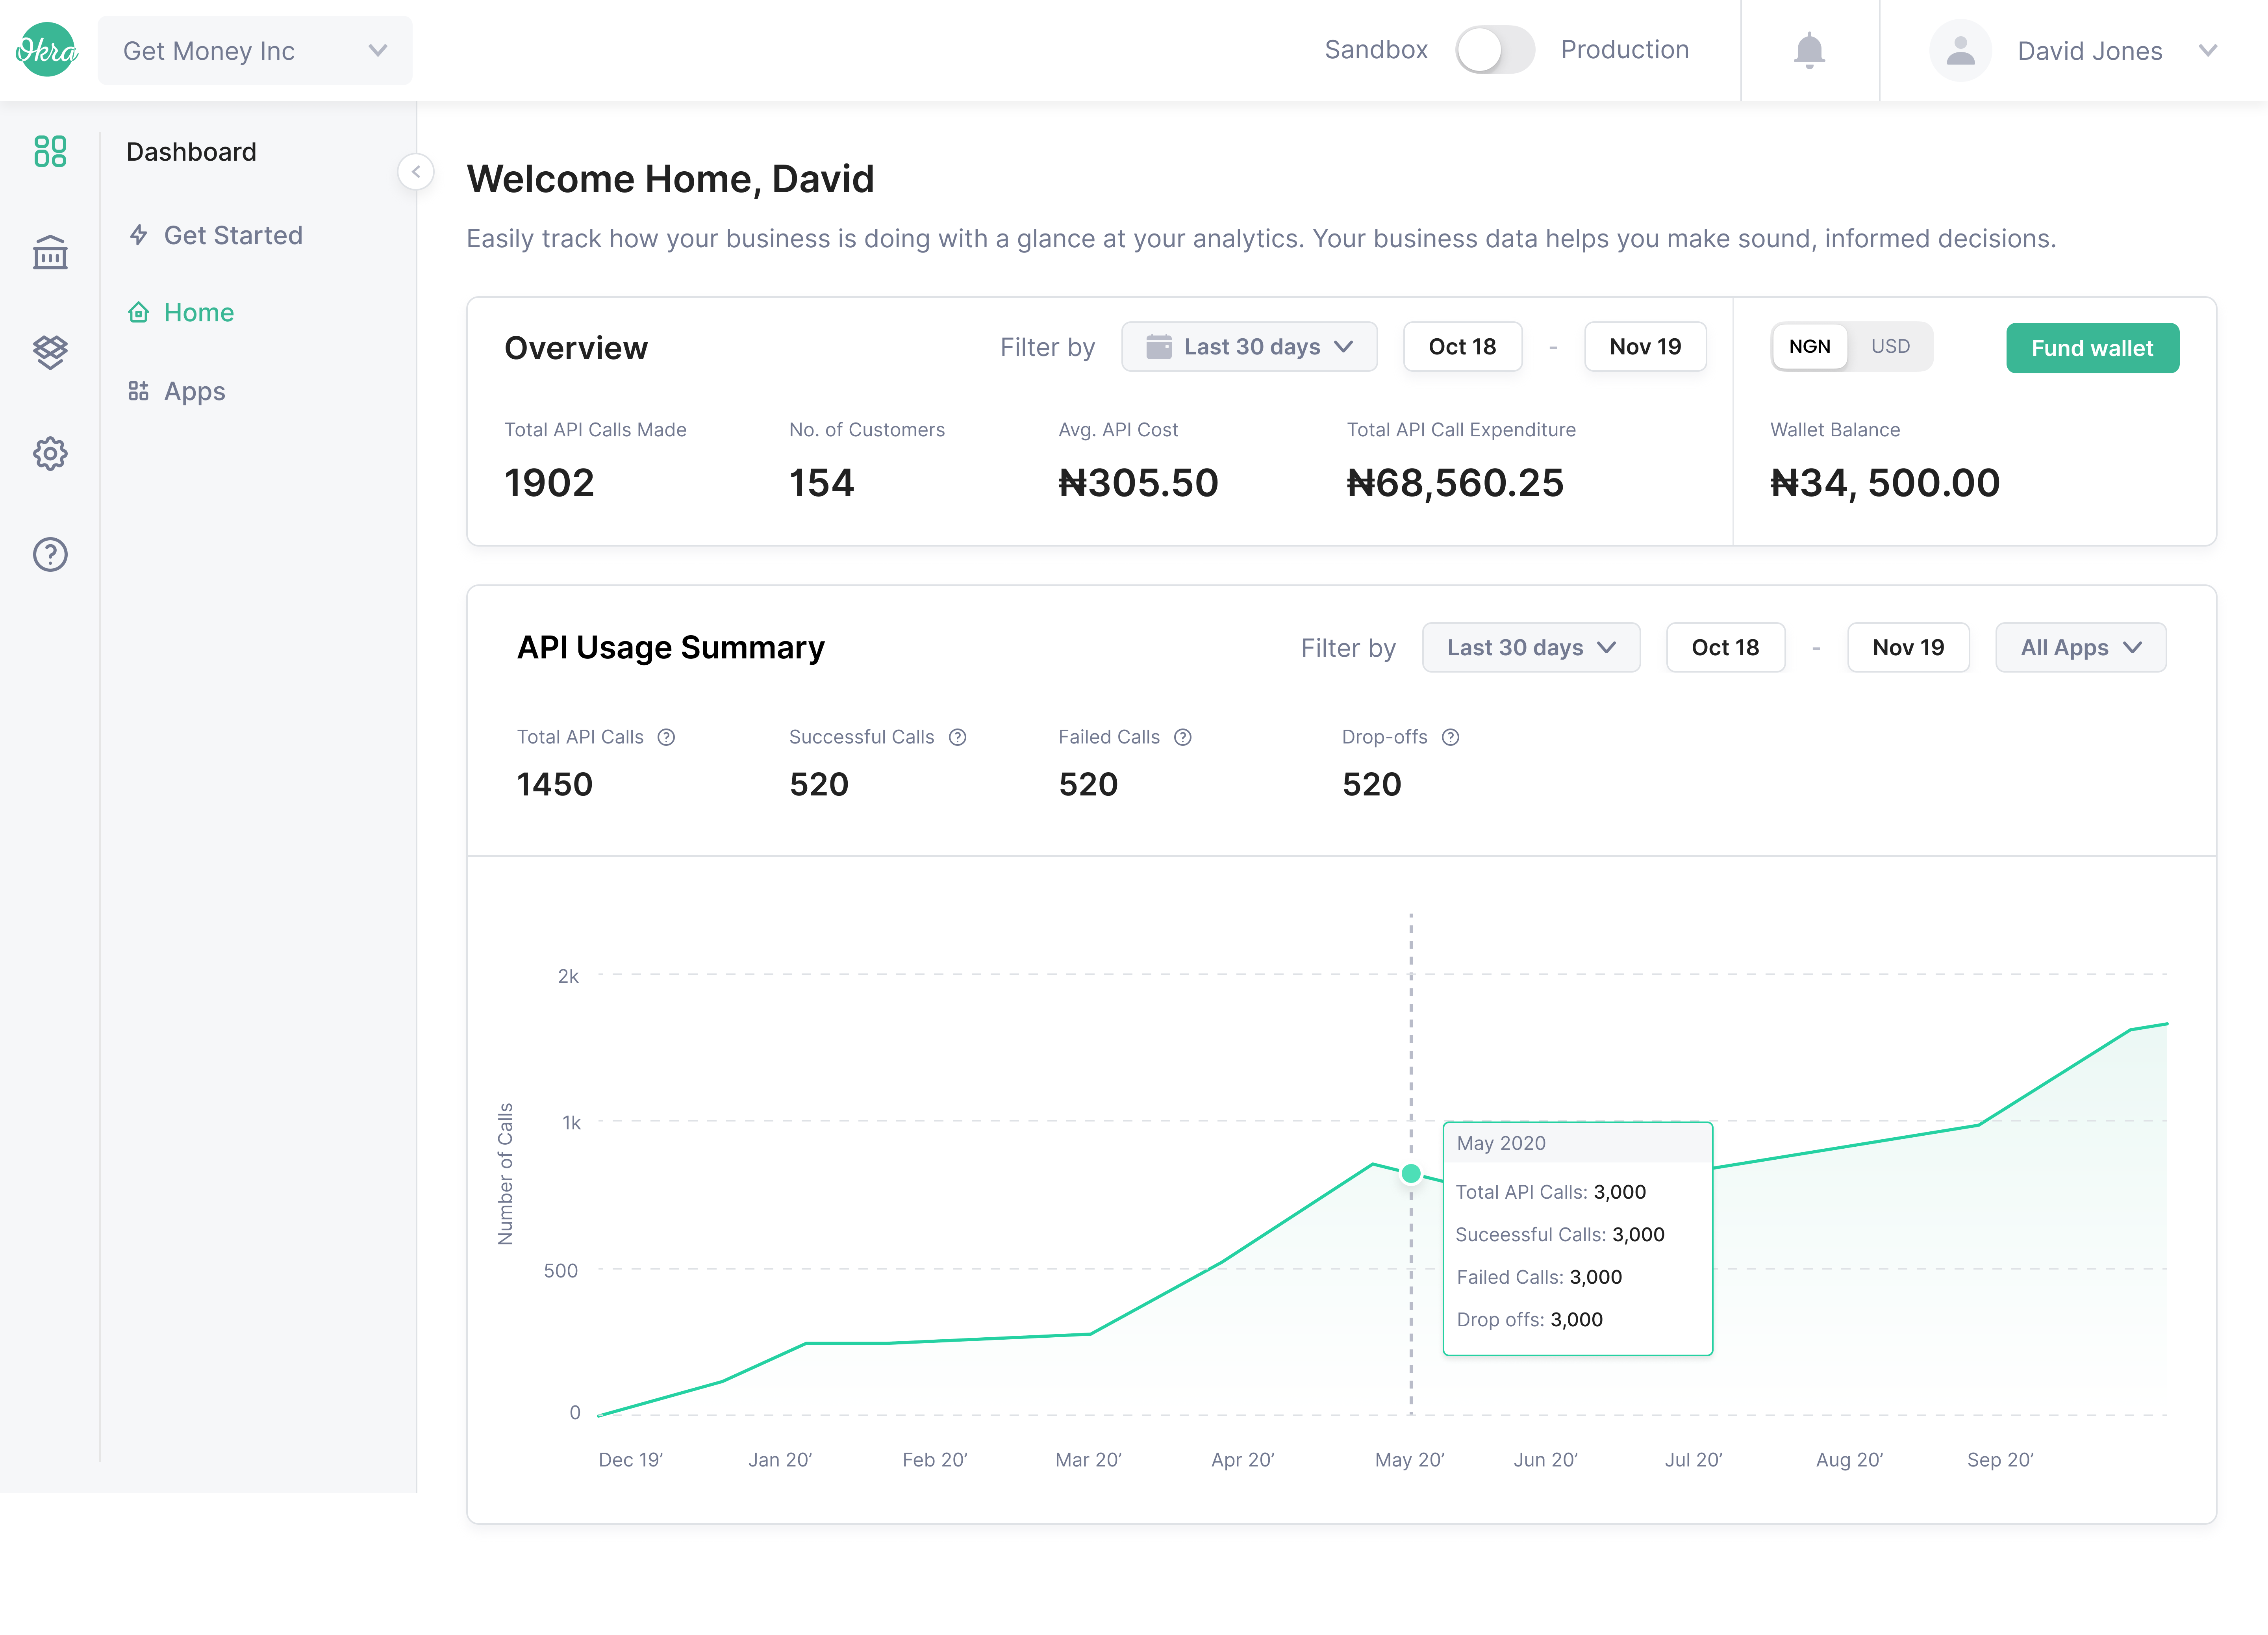
Task: Click the ₦68,560.25 expenditure value
Action: (x=1455, y=483)
